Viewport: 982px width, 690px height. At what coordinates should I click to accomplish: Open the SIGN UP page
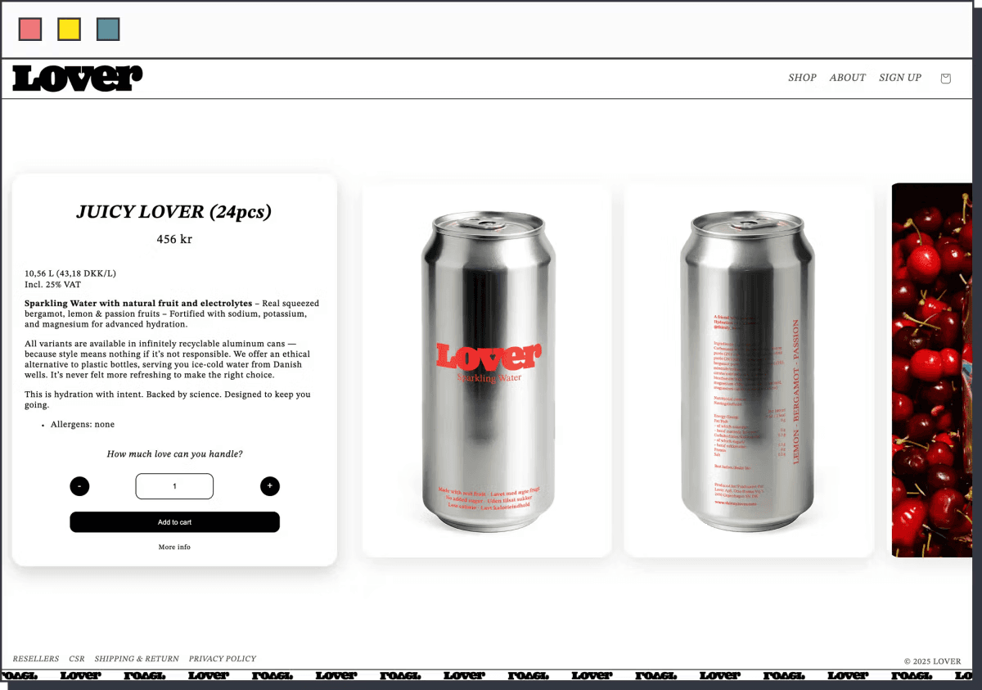tap(899, 78)
